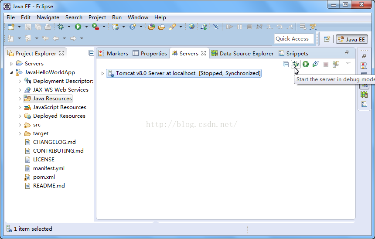The height and width of the screenshot is (239, 375).
Task: Click the Save All toolbar icon
Action: [38, 27]
